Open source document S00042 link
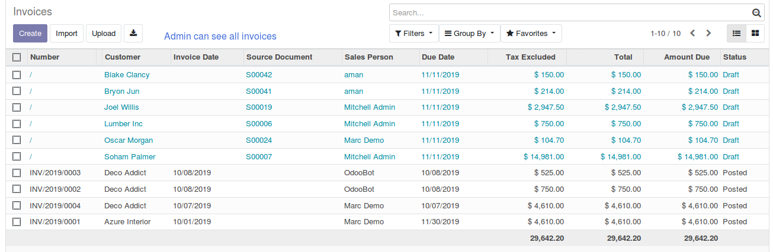773x252 pixels. pyautogui.click(x=259, y=75)
